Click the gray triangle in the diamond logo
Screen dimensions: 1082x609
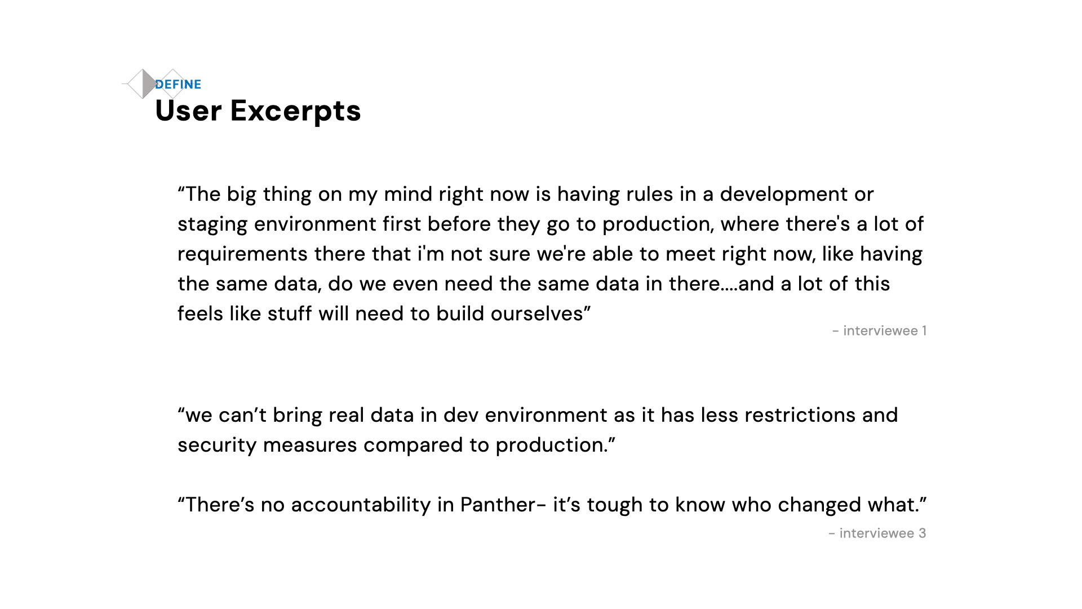(148, 84)
